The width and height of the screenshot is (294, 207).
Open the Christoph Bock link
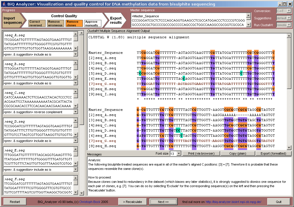[90, 202]
